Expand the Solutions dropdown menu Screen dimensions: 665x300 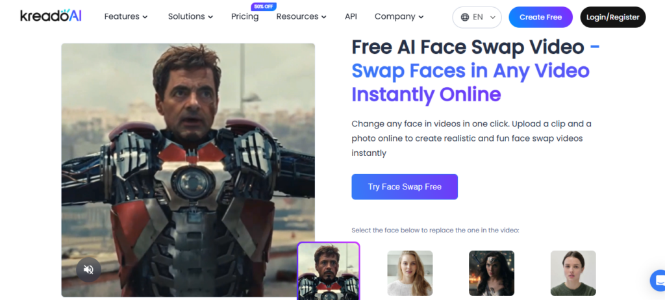pyautogui.click(x=190, y=16)
